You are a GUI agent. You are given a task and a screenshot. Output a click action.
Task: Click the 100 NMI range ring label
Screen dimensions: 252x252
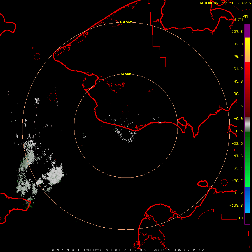pos(126,22)
